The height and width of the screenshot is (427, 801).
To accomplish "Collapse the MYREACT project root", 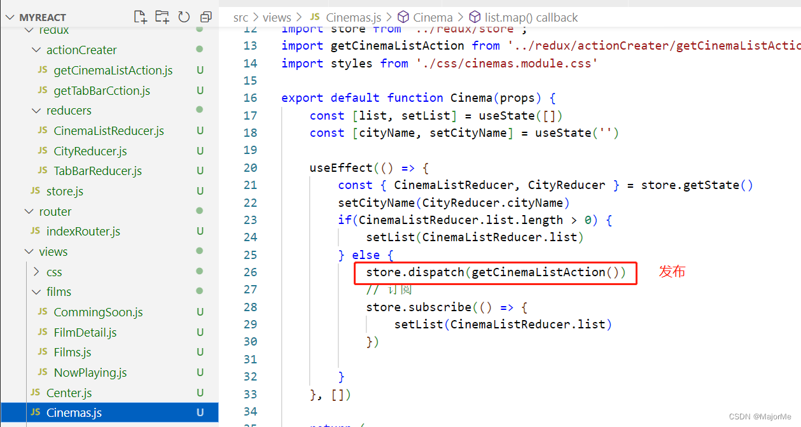I will tap(9, 17).
